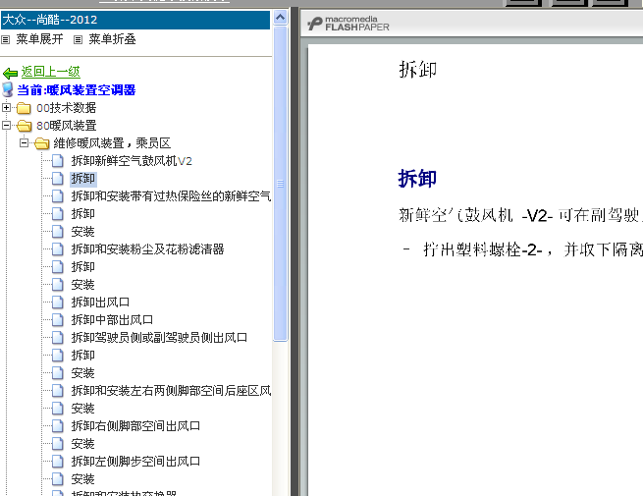Open the 拆卸中部出风口 document

(112, 319)
